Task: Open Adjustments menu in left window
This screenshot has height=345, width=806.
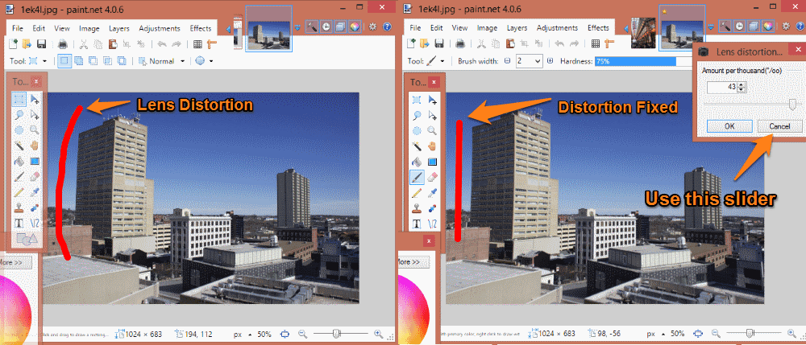Action: pyautogui.click(x=160, y=28)
